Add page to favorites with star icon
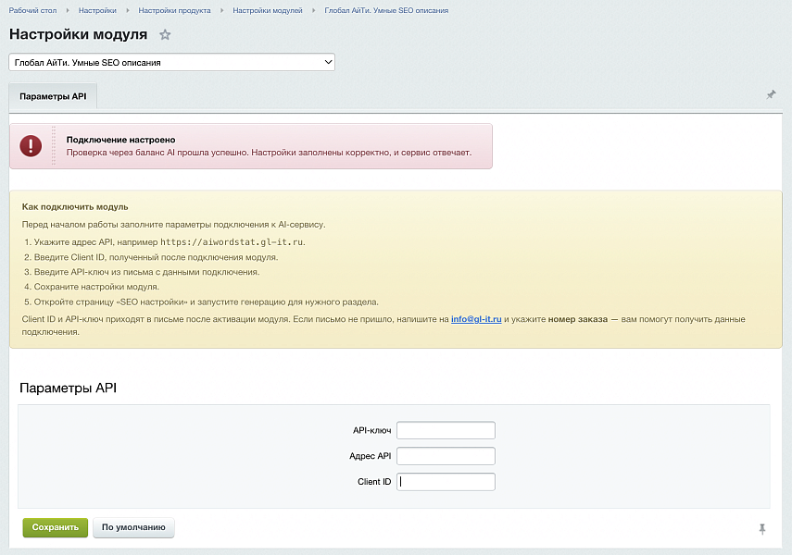 tap(165, 35)
